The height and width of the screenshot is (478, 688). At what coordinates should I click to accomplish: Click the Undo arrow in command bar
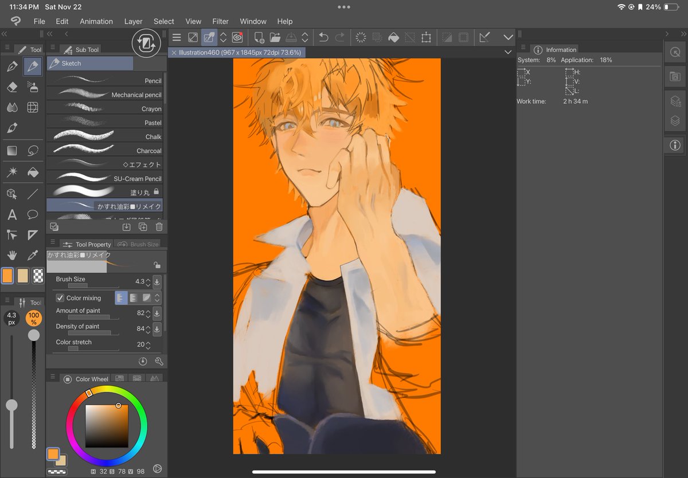[323, 37]
